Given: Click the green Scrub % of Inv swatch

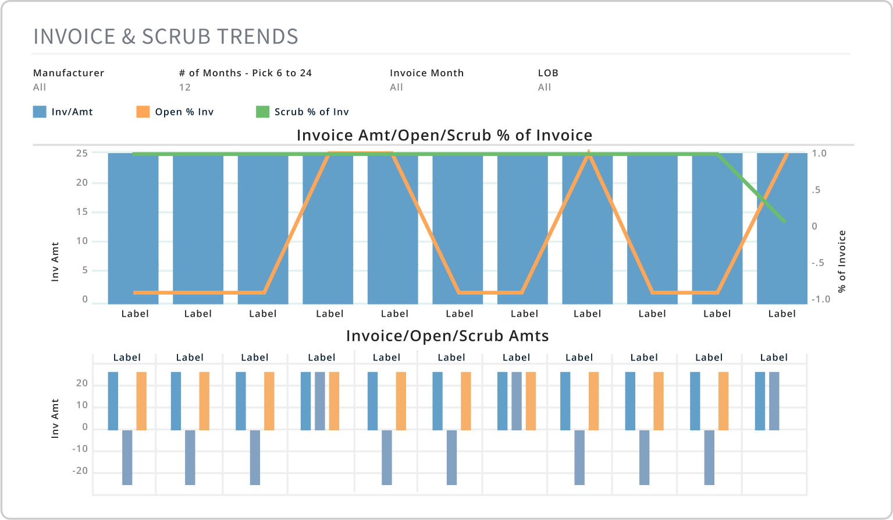Looking at the screenshot, I should tap(263, 112).
